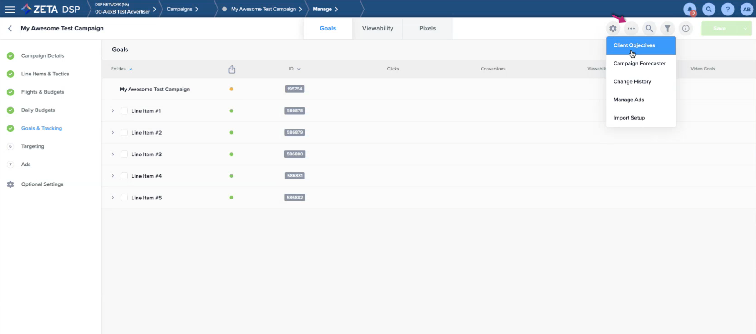Tick the Line Item #5 checkbox

tap(124, 198)
